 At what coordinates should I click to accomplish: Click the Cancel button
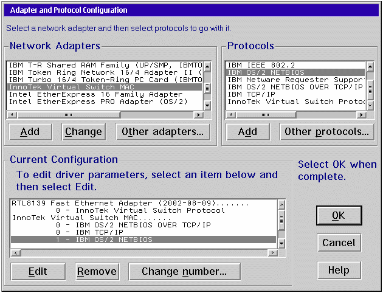click(x=339, y=243)
